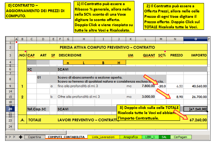Open the Copertina sheet tab

pos(35,137)
